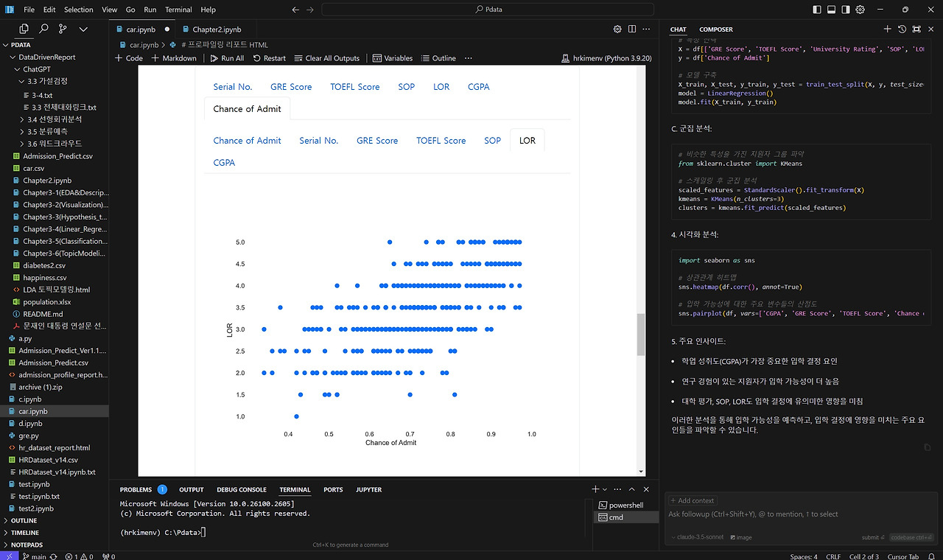The image size is (943, 560).
Task: Add a Code cell to notebook
Action: pos(129,58)
